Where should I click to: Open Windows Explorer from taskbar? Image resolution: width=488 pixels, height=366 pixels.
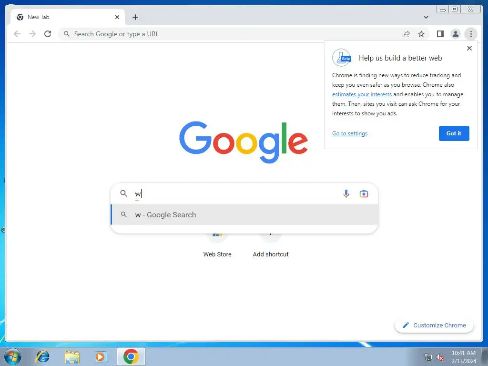(x=72, y=357)
